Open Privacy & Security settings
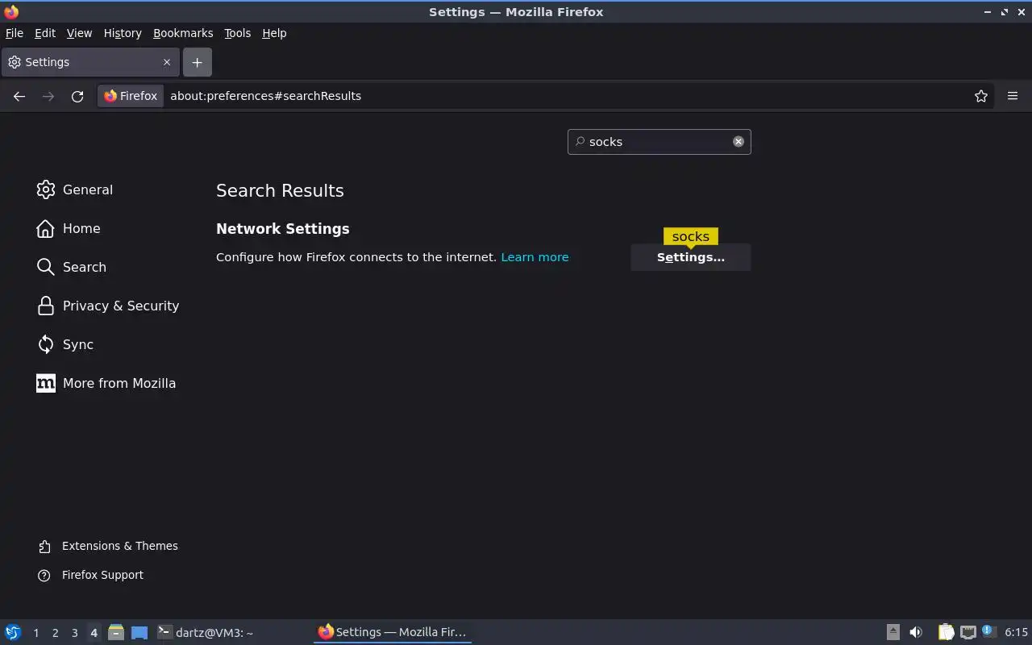The width and height of the screenshot is (1032, 645). coord(108,306)
